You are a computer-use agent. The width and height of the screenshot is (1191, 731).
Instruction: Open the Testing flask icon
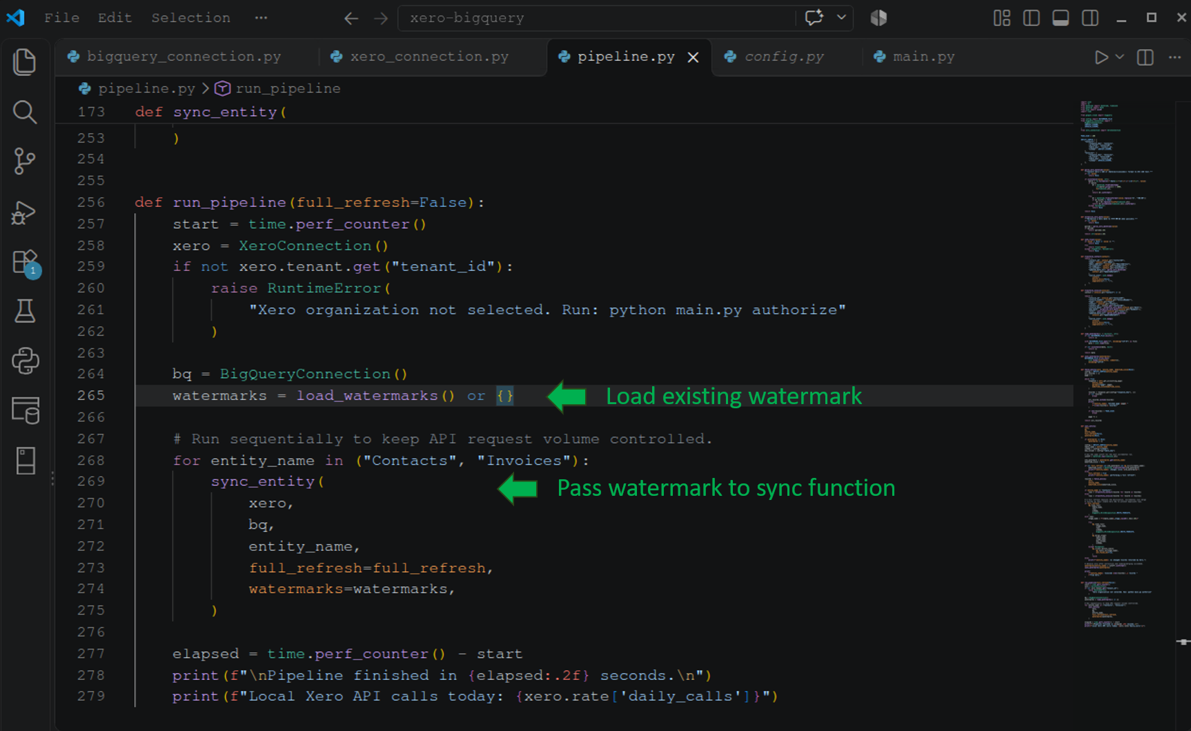click(25, 311)
